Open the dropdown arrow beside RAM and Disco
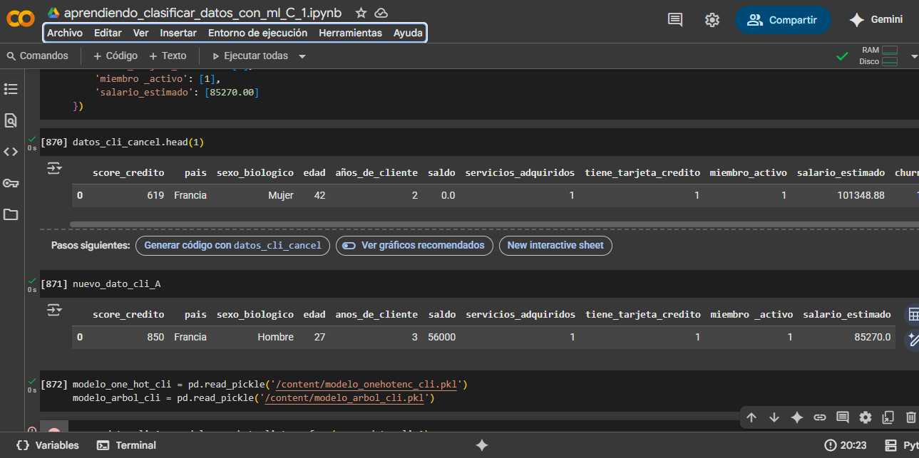The image size is (919, 458). click(x=914, y=56)
